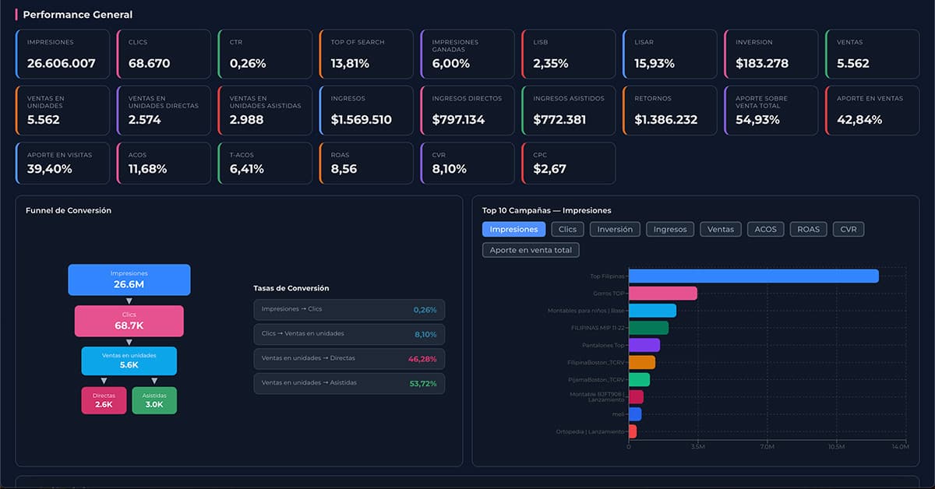Switch chart to ROAS tab
935x489 pixels.
click(808, 230)
